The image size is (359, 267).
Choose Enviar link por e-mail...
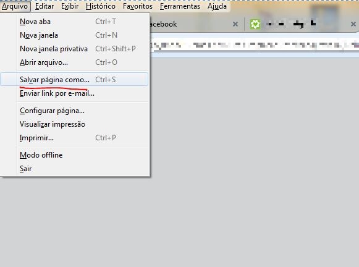pyautogui.click(x=74, y=93)
